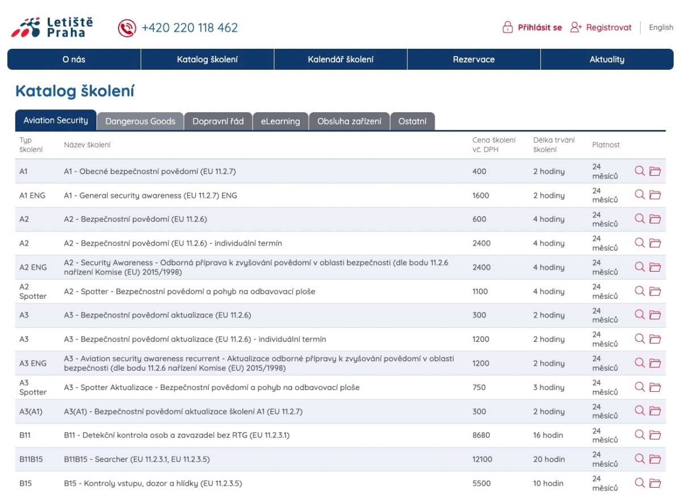
Task: Click the Cena školení vč. DPH header
Action: [494, 145]
